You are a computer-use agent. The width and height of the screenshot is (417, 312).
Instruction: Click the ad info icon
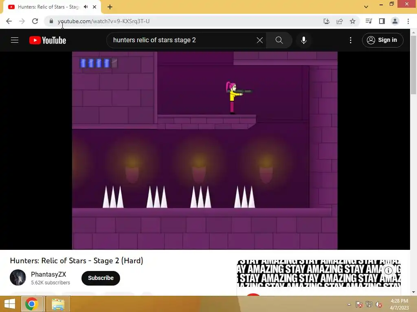pos(388,270)
